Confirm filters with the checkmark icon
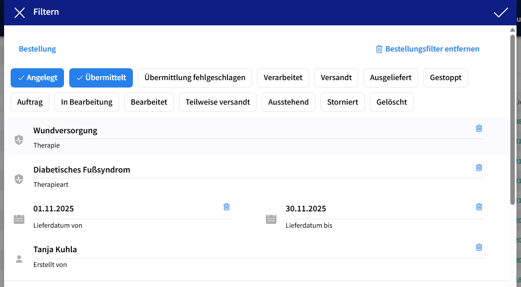The image size is (521, 287). coord(501,13)
